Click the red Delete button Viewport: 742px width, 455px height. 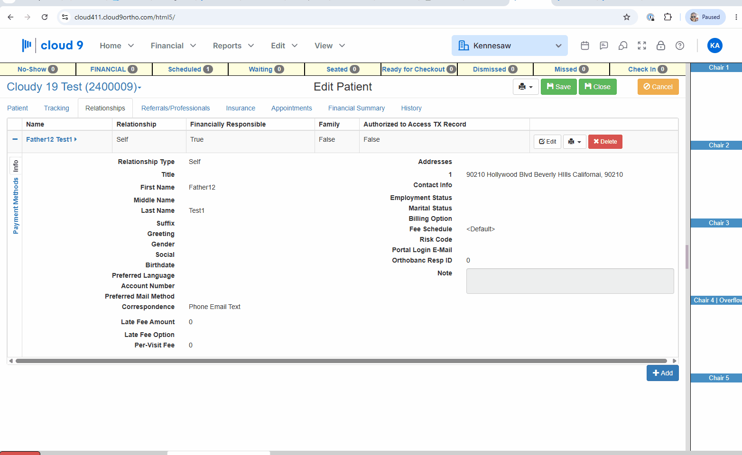click(605, 142)
